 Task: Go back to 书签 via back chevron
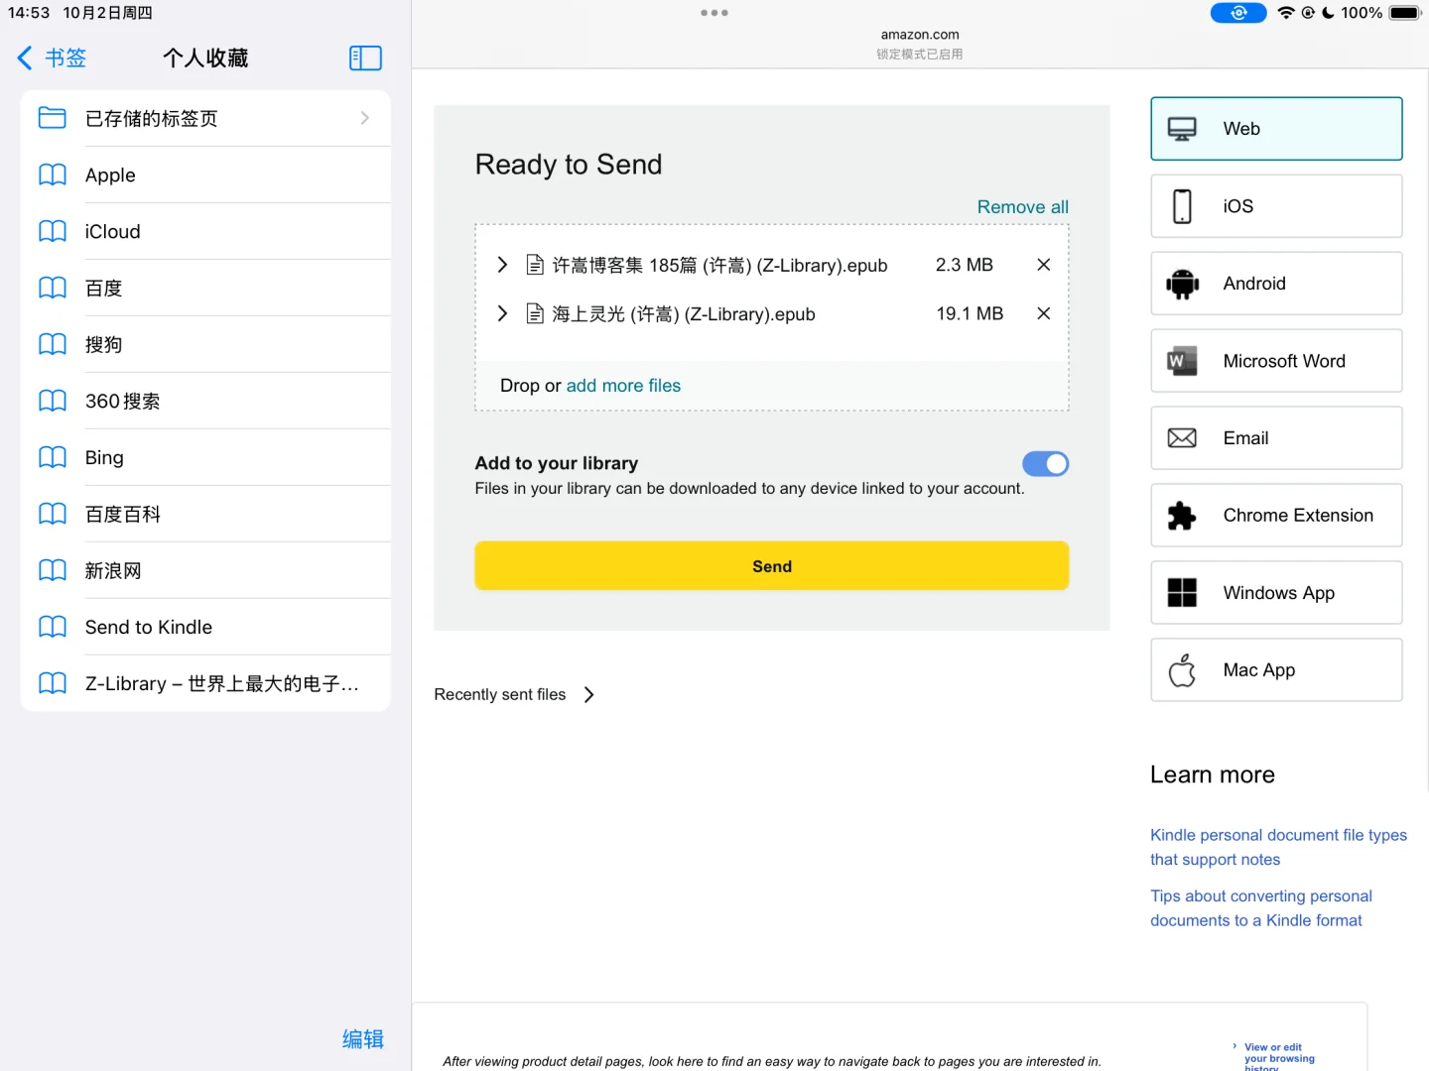pyautogui.click(x=25, y=59)
